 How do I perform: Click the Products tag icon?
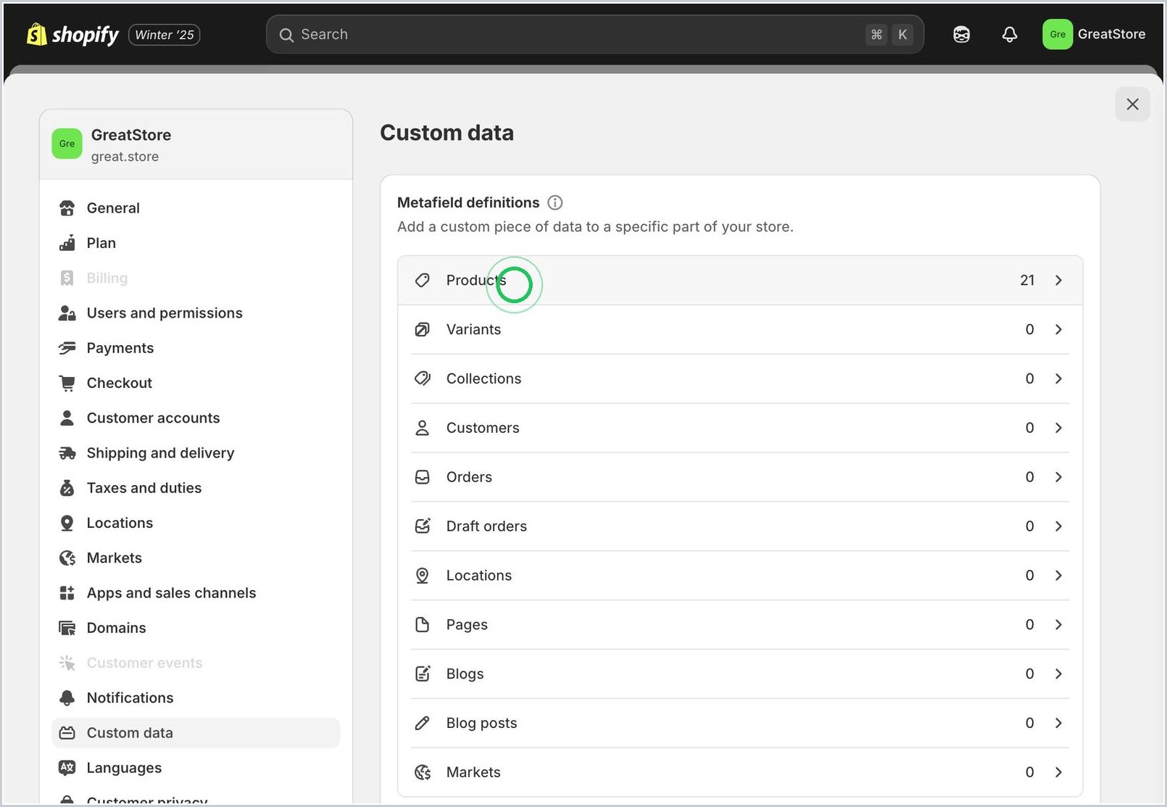coord(423,280)
